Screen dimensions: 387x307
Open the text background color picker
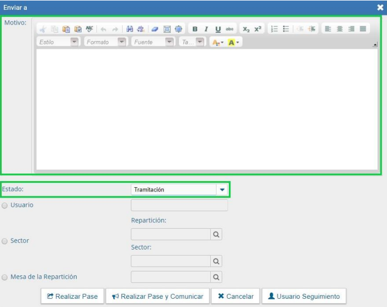(x=234, y=42)
